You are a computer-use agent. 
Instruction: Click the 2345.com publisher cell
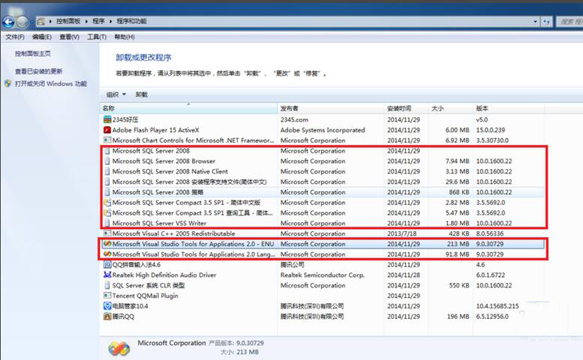(294, 120)
